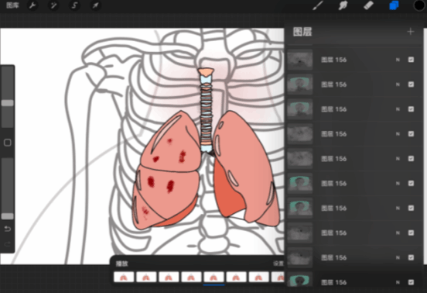
Task: Hide the topmost 图层 156 layer
Action: (x=411, y=60)
